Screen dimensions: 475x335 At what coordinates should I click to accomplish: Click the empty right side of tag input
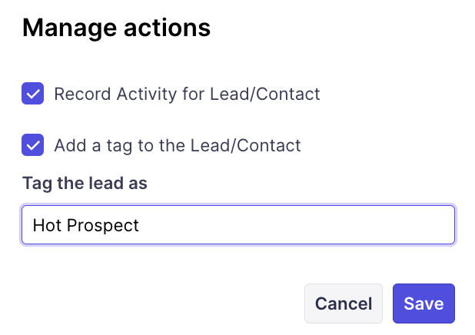346,225
